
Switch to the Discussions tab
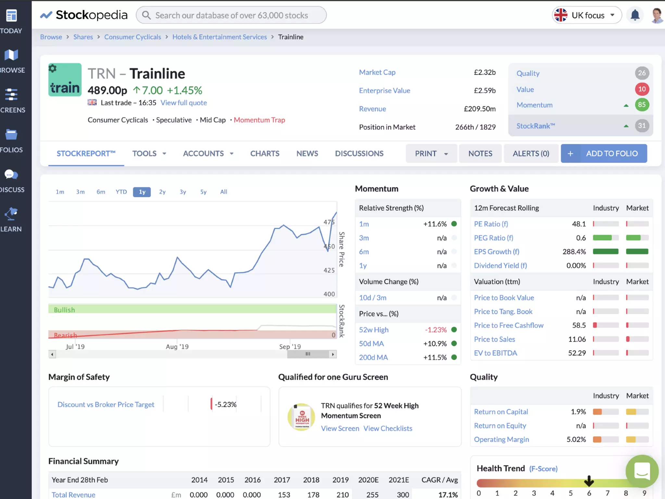(359, 154)
